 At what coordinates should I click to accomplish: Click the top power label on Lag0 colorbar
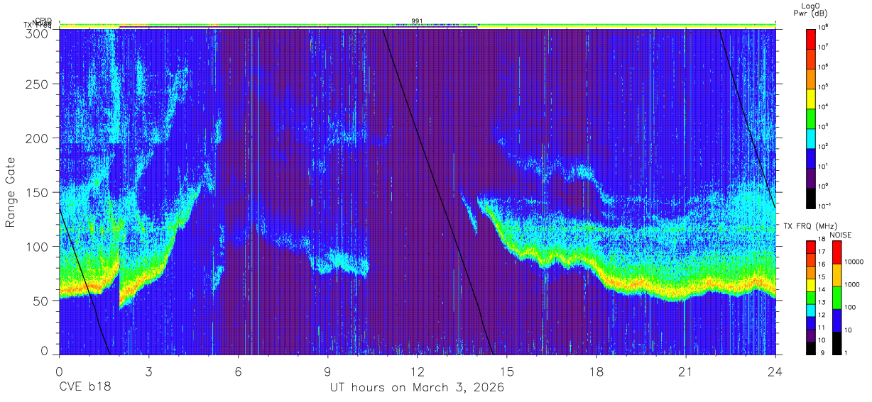point(824,27)
